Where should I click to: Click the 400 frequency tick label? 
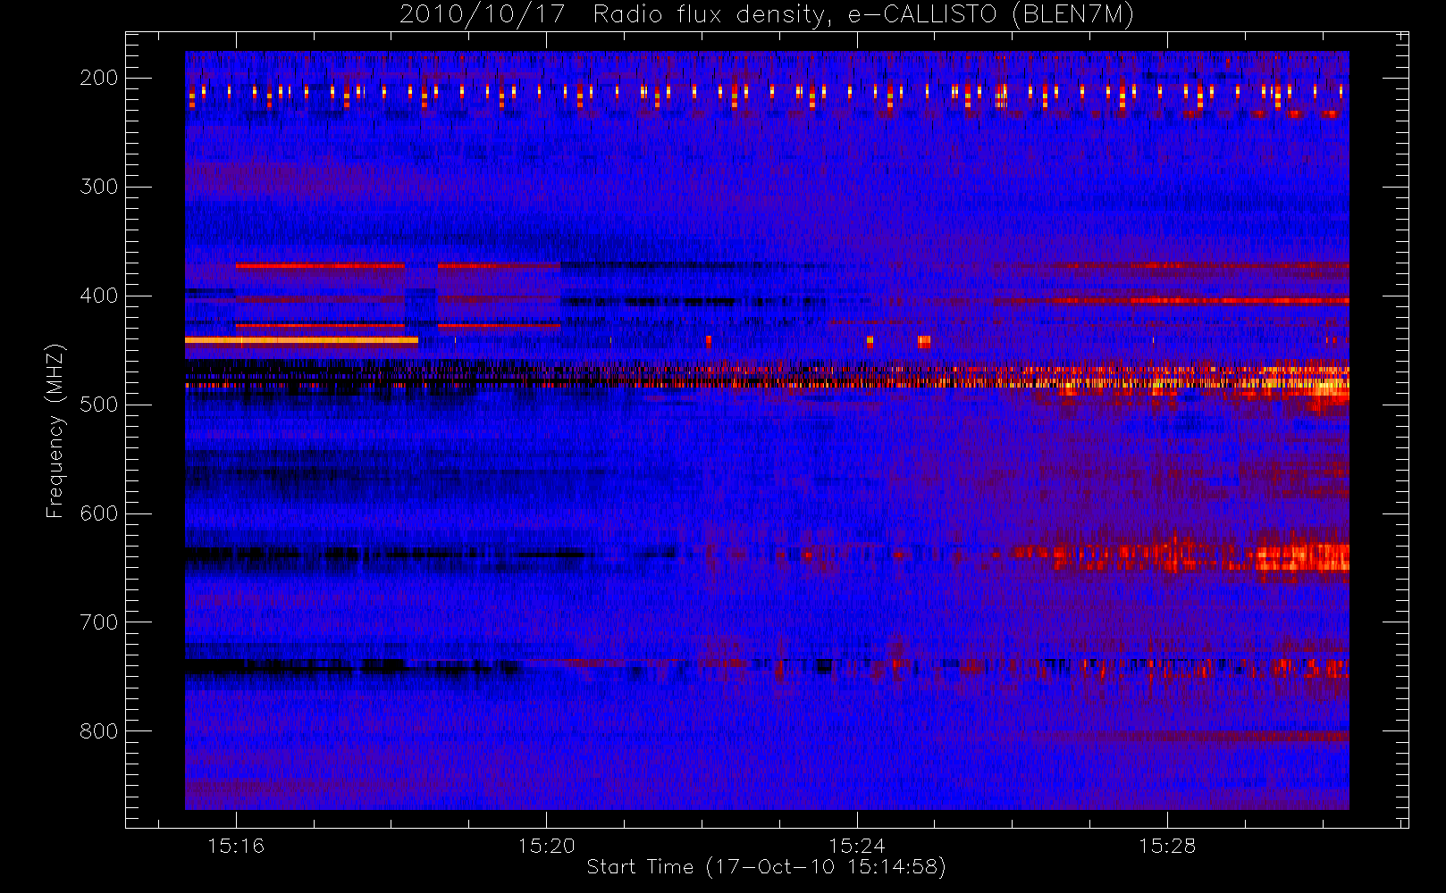tap(99, 296)
